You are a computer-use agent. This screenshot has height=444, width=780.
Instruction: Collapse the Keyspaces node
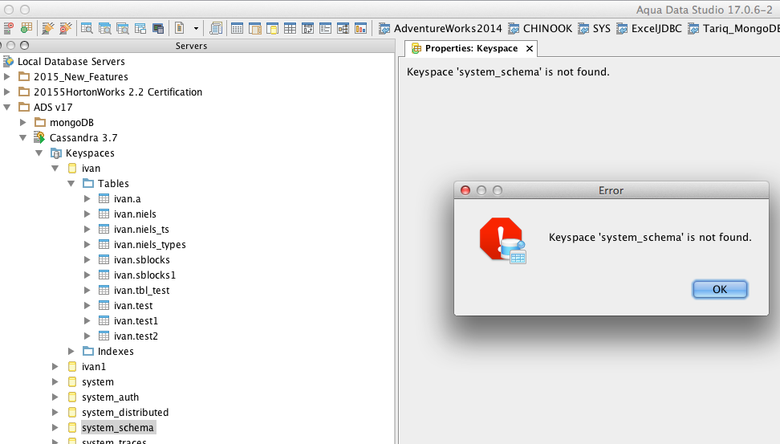39,153
